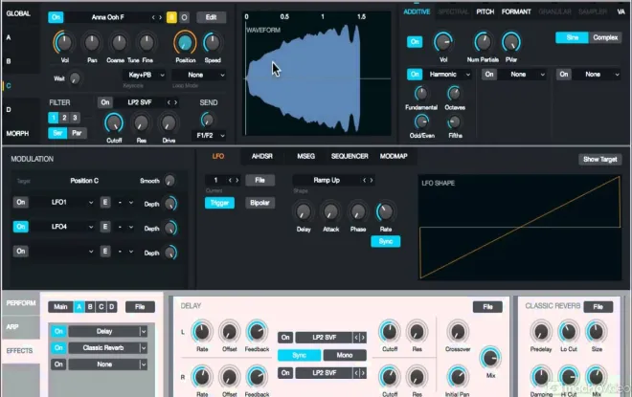Click the Wait knob
The image size is (632, 397).
75,78
